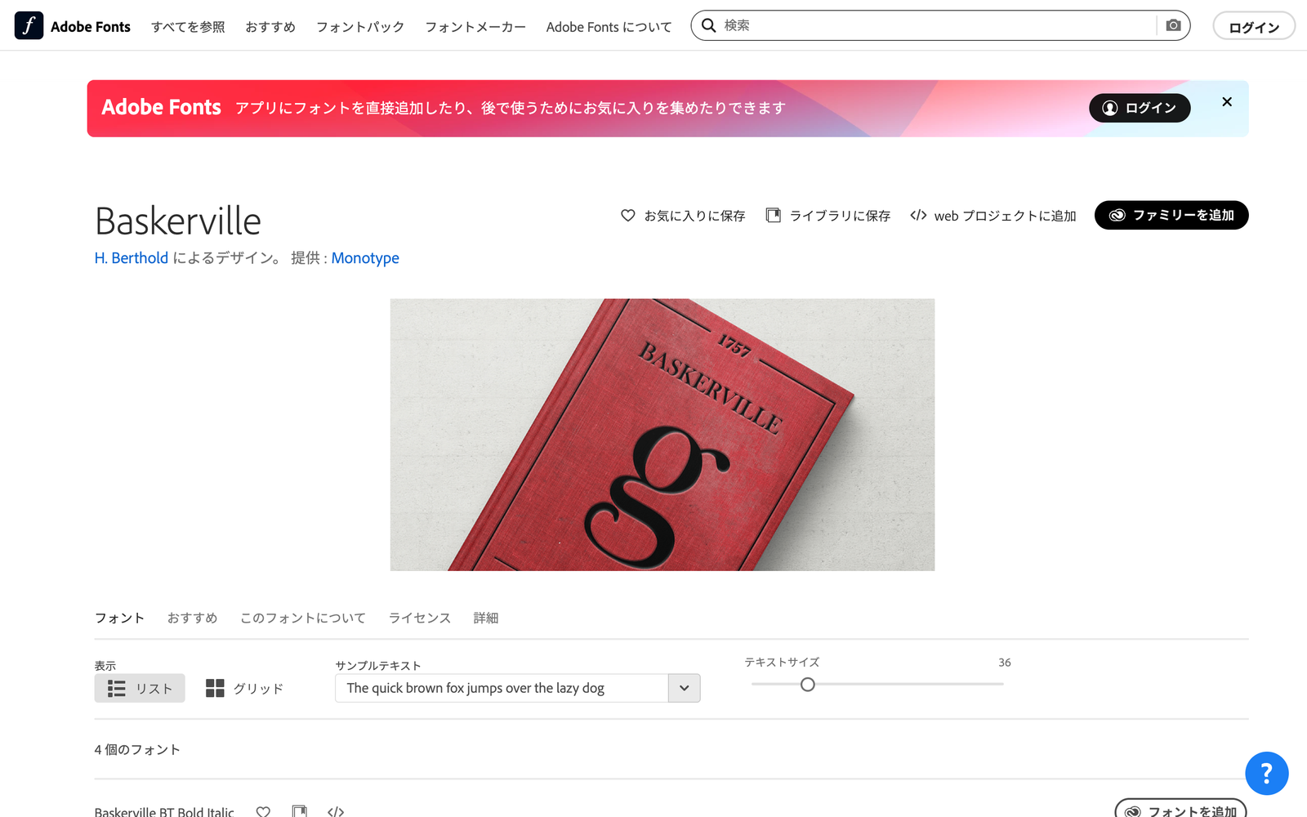
Task: Click フォントを追加 button
Action: pyautogui.click(x=1181, y=808)
